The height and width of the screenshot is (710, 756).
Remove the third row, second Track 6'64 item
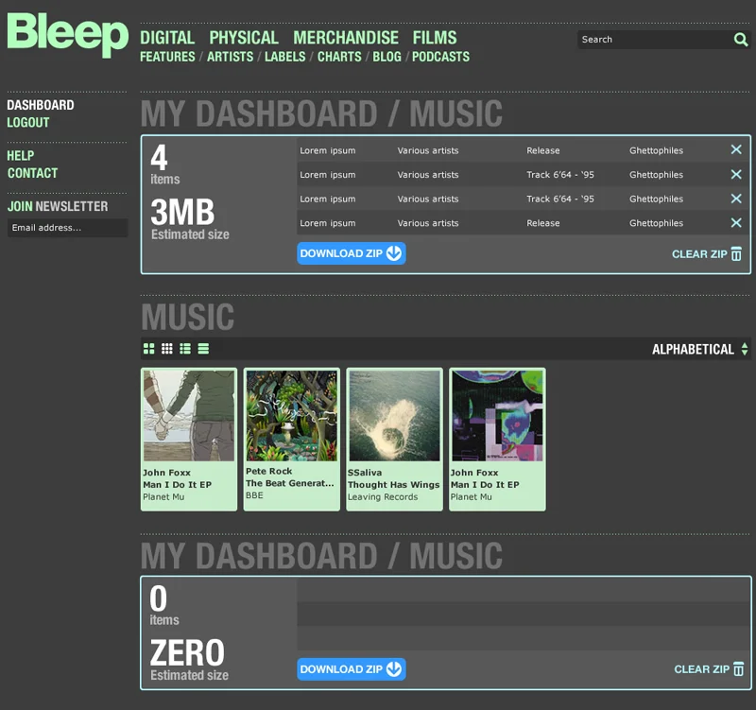736,199
